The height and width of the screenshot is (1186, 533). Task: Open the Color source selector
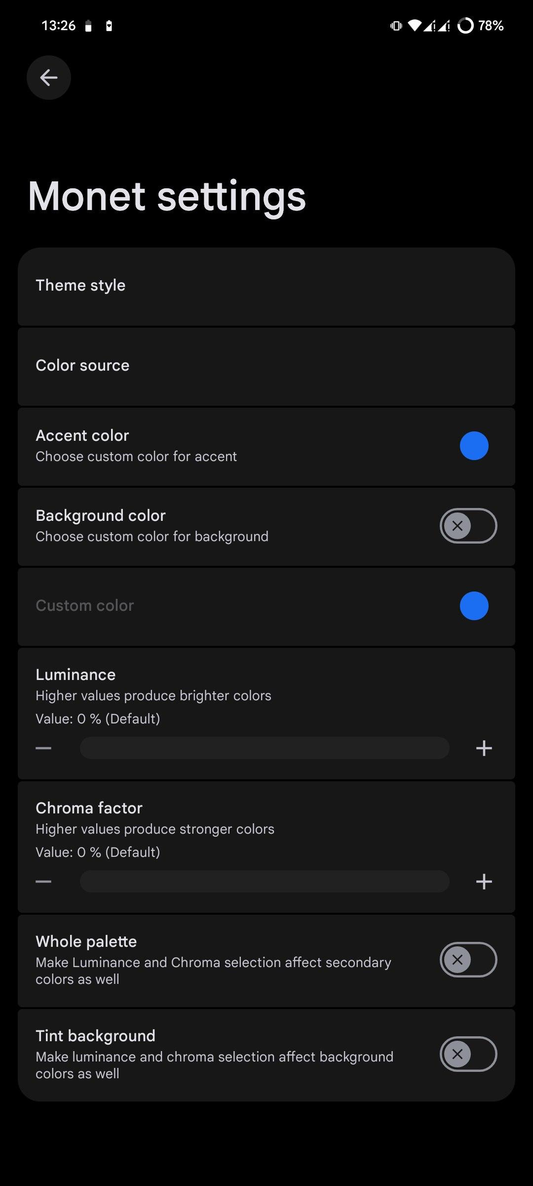[x=266, y=366]
